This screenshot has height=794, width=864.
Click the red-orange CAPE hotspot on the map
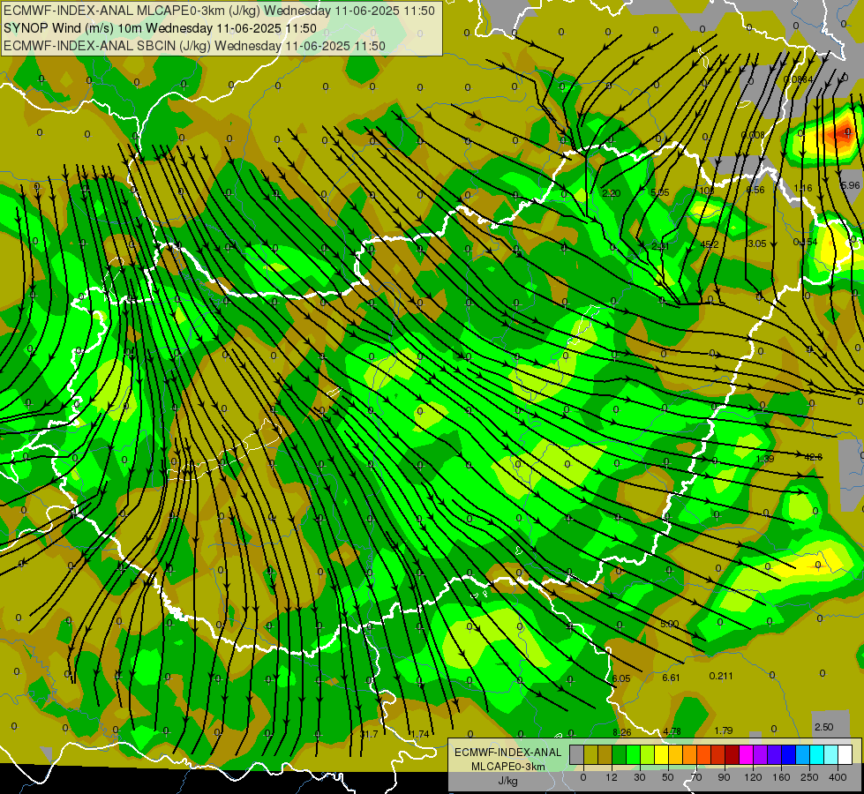(x=843, y=133)
